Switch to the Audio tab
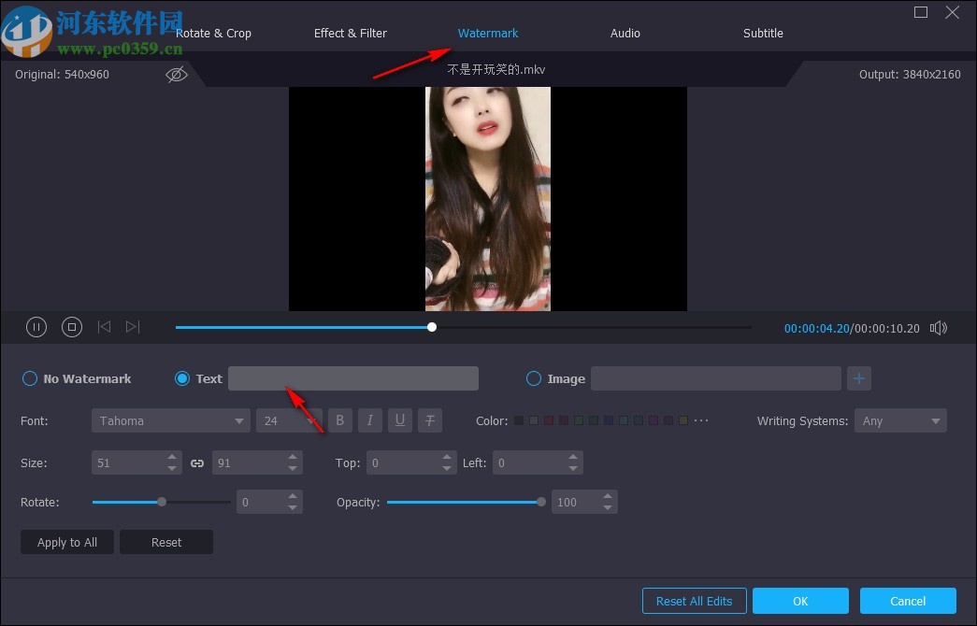977x626 pixels. pos(625,33)
